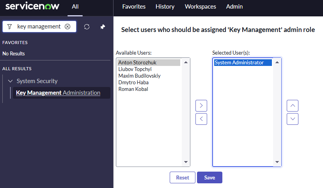Screen dimensions: 323x188
Task: Open the Workspaces menu
Action: tap(200, 7)
